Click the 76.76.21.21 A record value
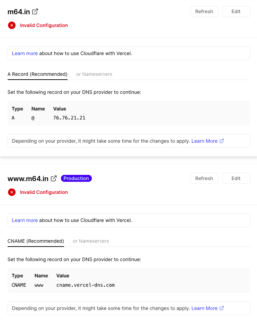 69,118
